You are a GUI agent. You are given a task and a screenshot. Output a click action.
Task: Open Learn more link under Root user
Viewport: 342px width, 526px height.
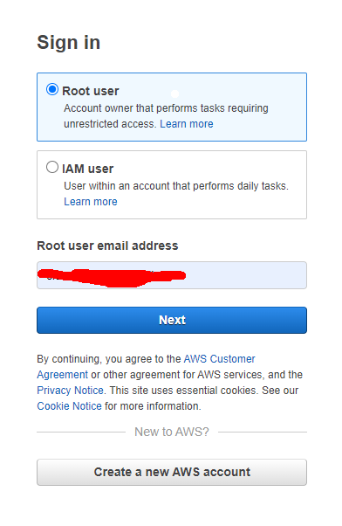pos(187,124)
